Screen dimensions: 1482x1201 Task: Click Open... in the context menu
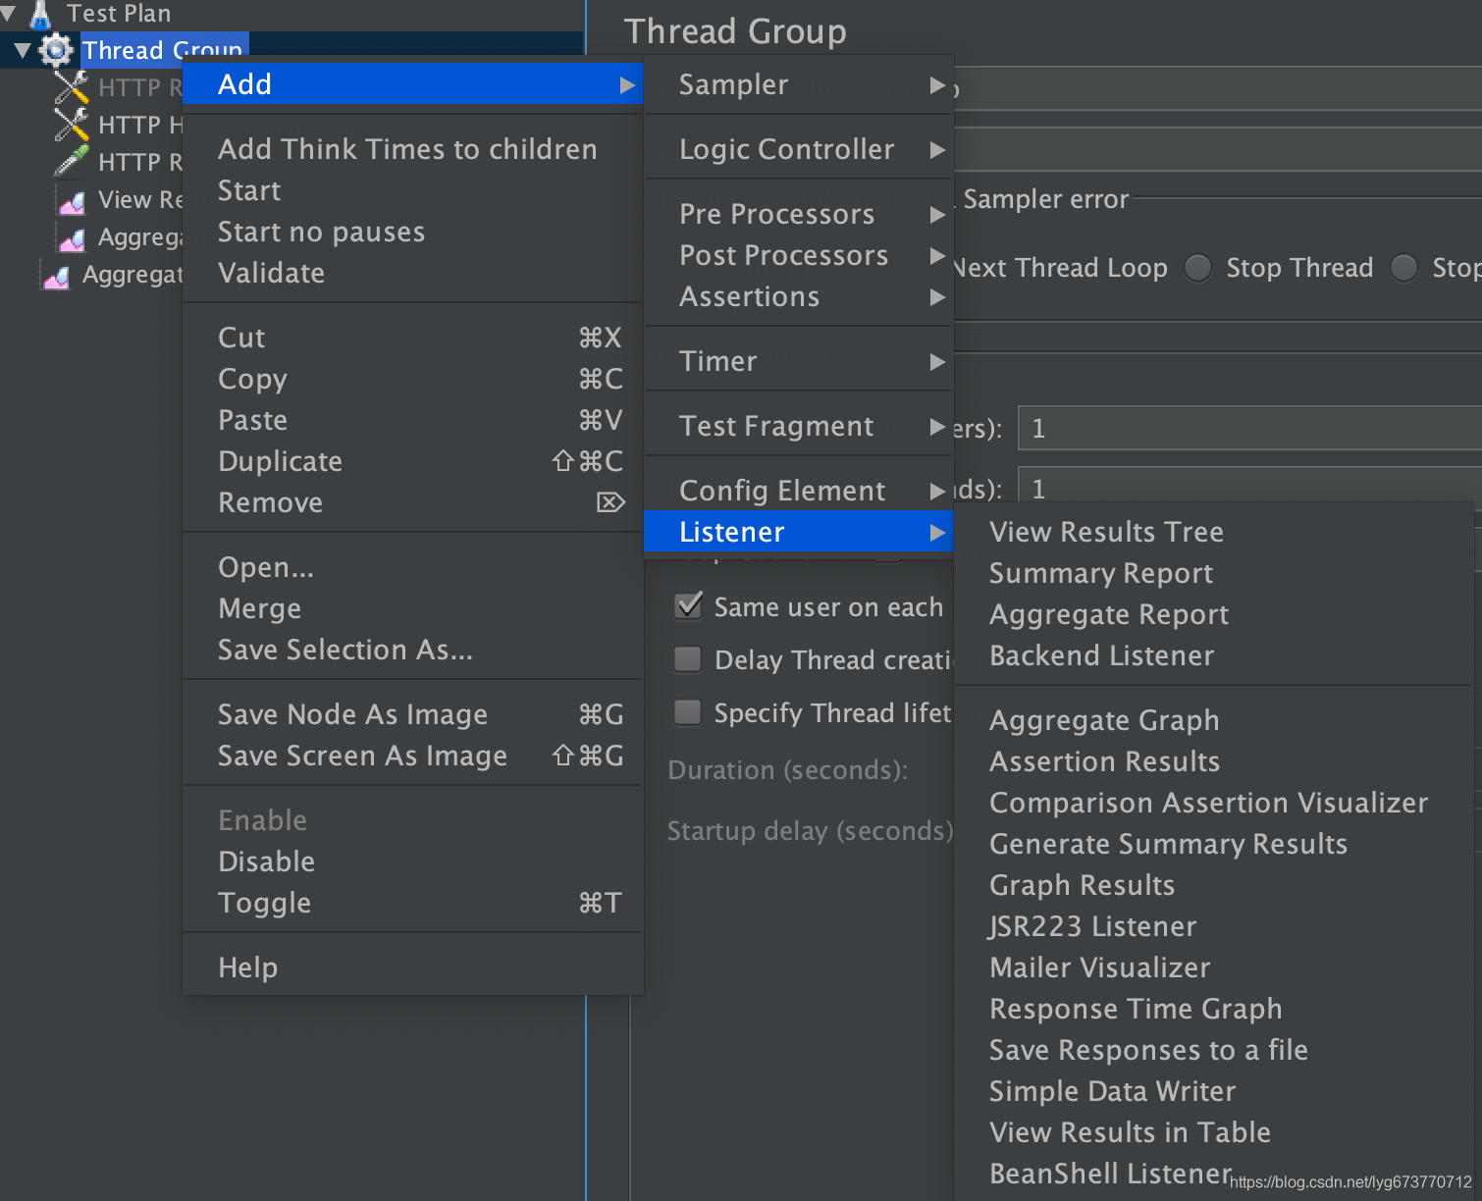pyautogui.click(x=412, y=567)
